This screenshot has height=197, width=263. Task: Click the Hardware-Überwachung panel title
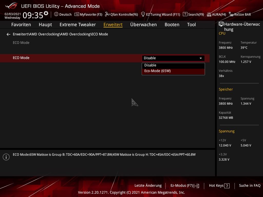242,27
